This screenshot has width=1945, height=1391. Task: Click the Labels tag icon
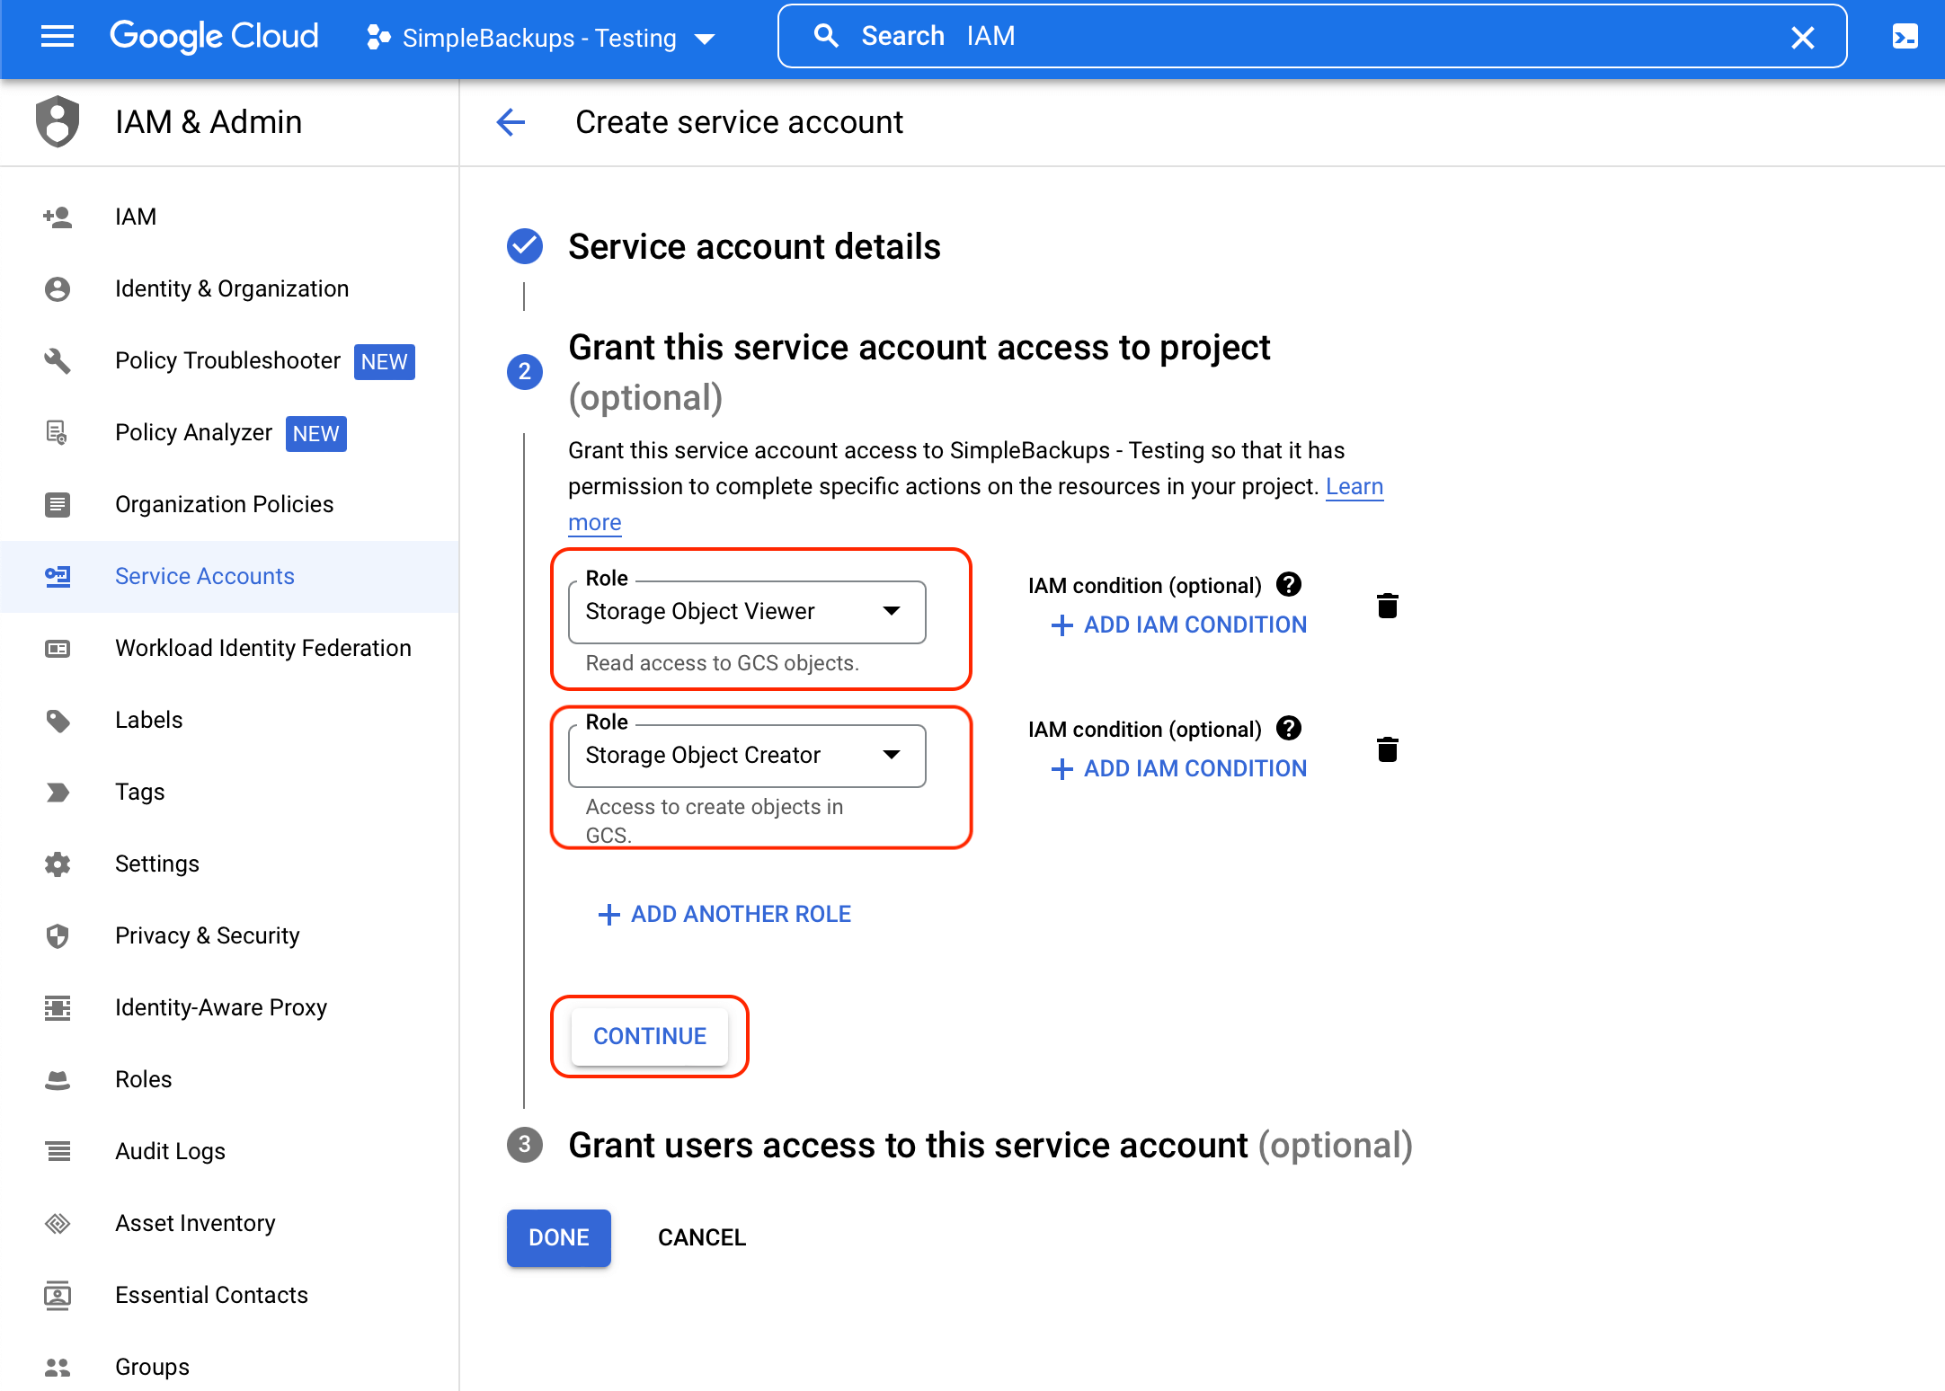pos(57,720)
